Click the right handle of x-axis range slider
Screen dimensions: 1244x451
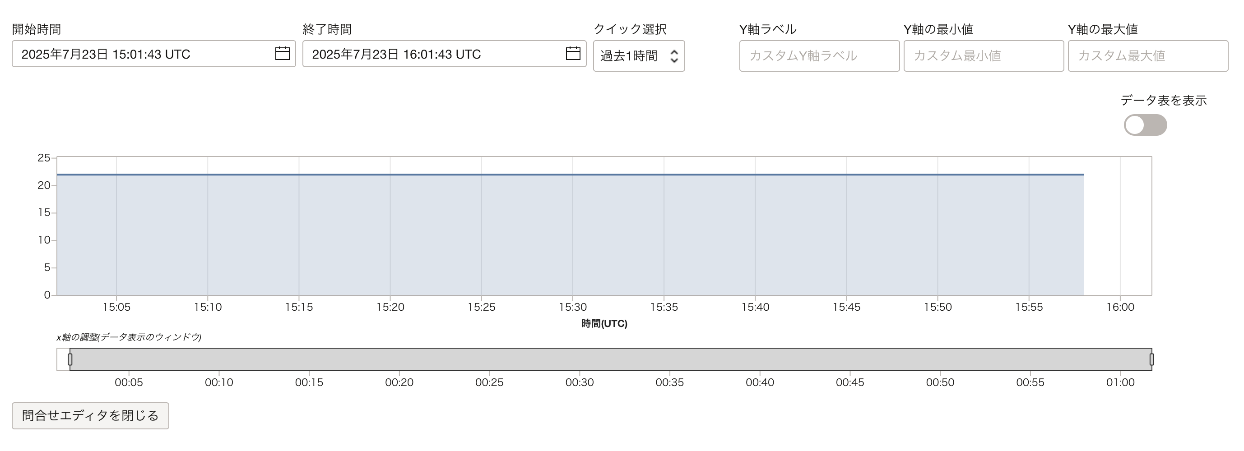pos(1152,359)
